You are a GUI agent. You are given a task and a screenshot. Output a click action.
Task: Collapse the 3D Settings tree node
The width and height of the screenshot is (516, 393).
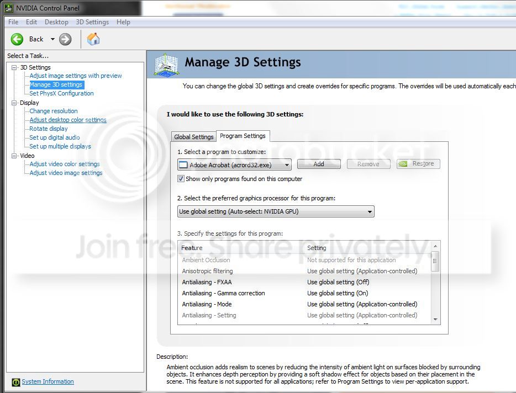14,67
